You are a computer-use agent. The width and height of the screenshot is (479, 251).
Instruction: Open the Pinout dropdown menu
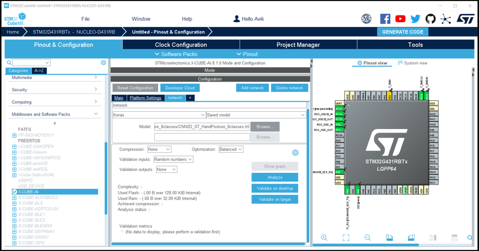coord(247,54)
